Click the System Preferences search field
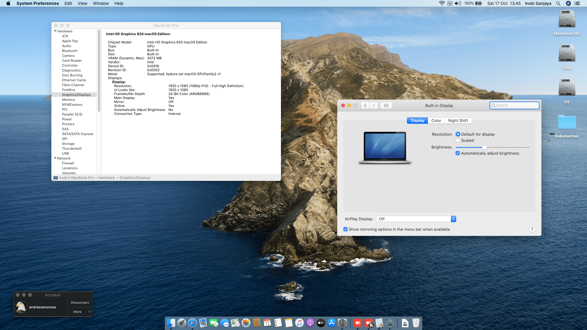 tap(515, 105)
